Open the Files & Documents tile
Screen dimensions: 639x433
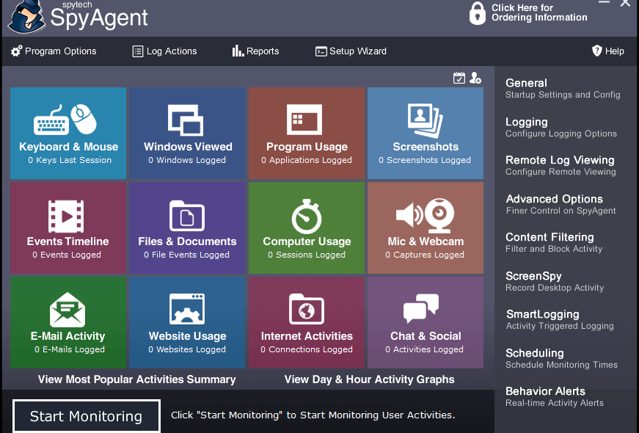(x=187, y=228)
